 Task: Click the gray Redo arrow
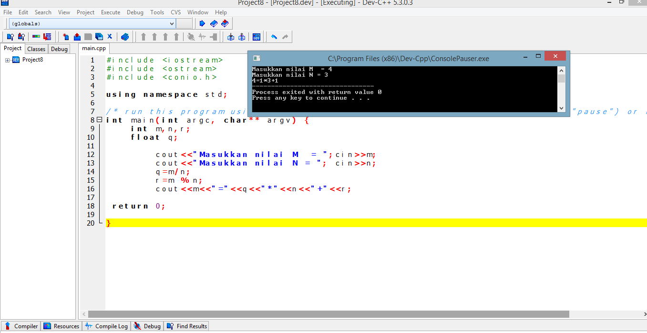pyautogui.click(x=285, y=37)
